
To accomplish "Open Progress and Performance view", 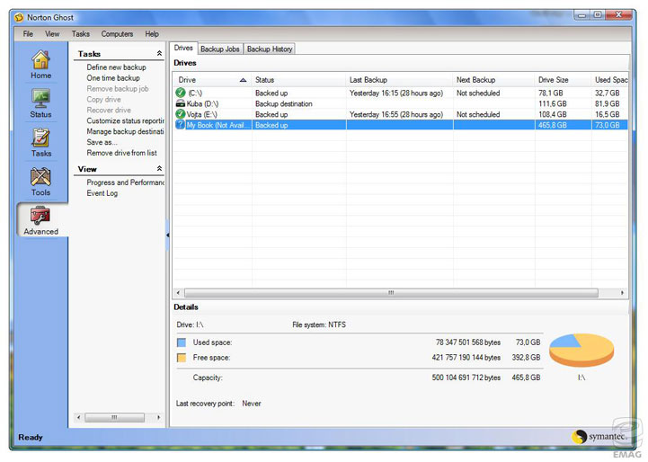I will 125,182.
